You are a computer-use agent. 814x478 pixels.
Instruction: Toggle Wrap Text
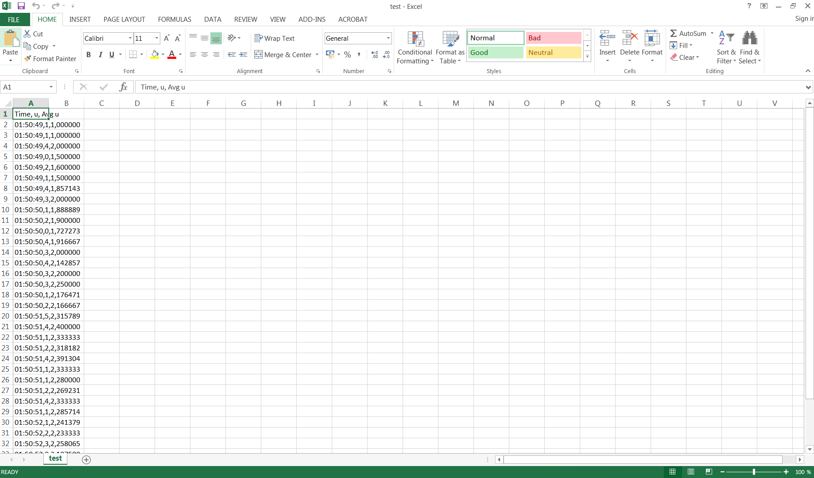[x=275, y=39]
